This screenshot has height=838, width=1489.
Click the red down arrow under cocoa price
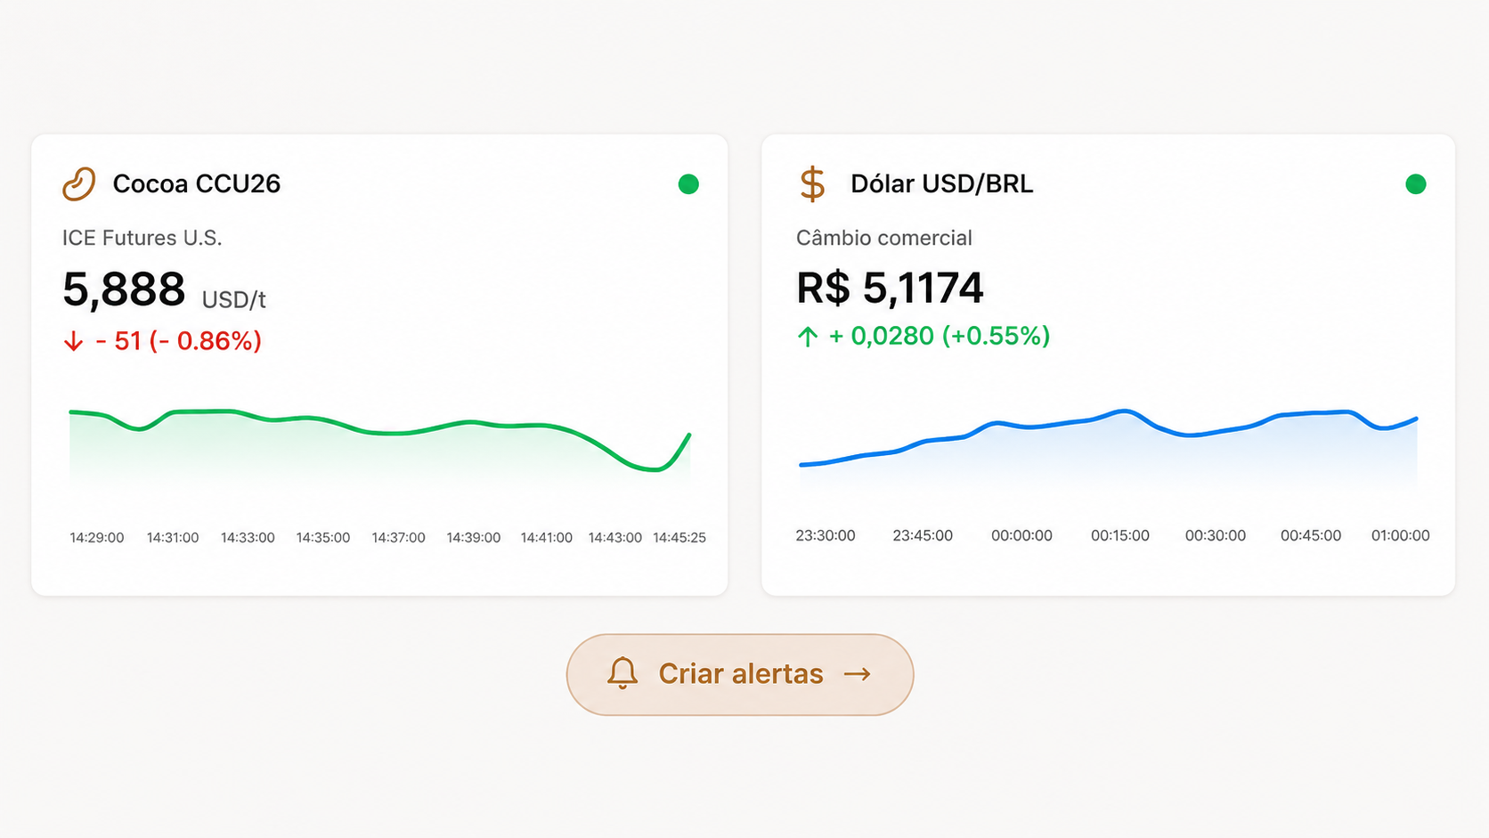coord(73,342)
